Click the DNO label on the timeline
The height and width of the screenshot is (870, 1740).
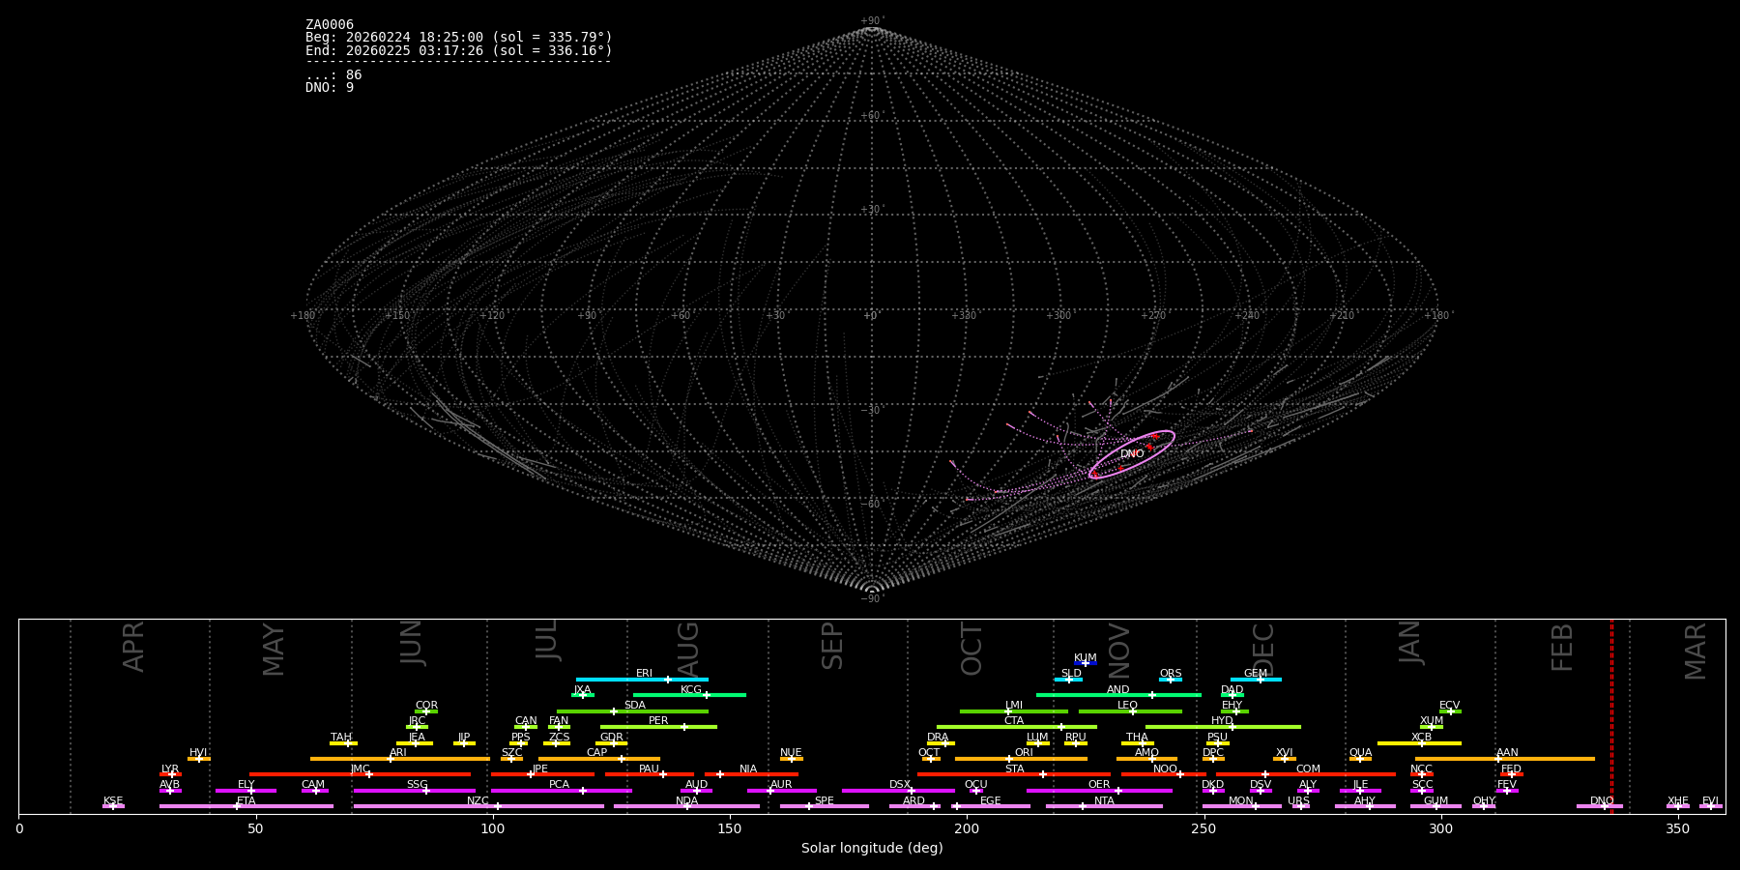tap(1602, 801)
